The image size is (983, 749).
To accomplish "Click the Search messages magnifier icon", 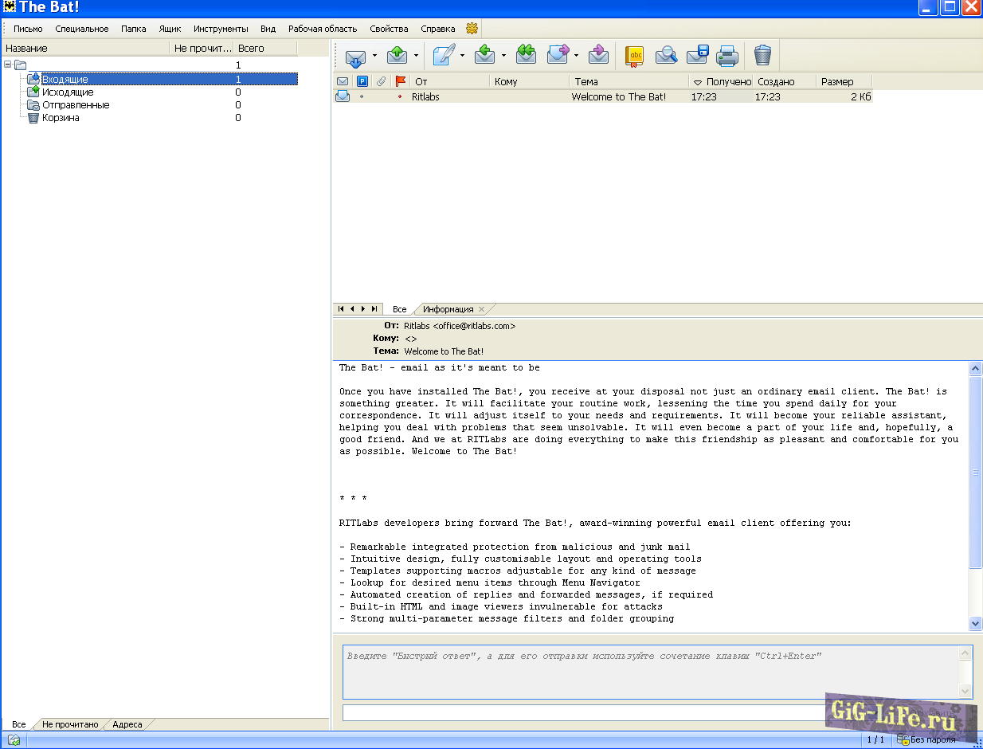I will click(666, 56).
